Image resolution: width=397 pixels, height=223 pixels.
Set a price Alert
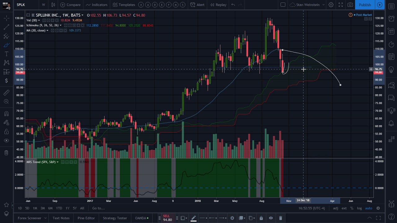[197, 5]
